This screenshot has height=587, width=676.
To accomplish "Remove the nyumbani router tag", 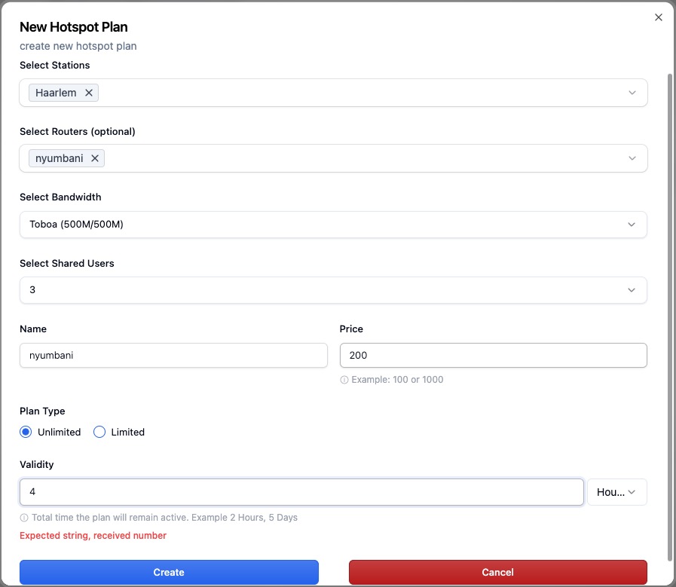I will pos(95,158).
